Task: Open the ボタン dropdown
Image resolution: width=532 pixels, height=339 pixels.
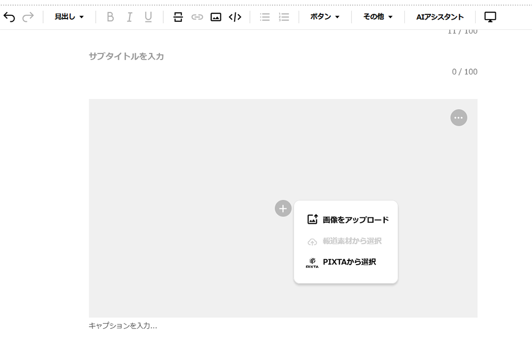Action: 325,16
